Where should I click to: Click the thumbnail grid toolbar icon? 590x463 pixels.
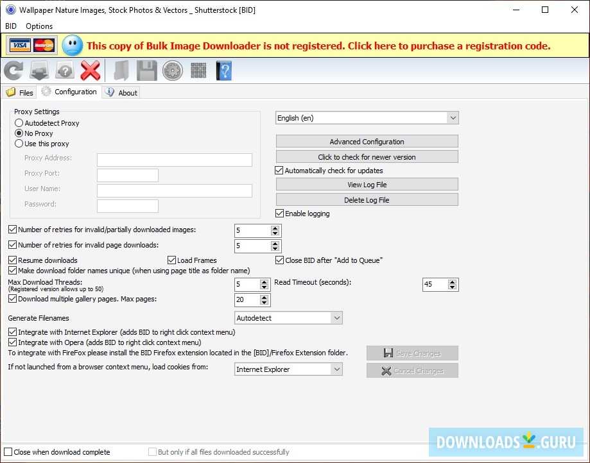pos(198,71)
